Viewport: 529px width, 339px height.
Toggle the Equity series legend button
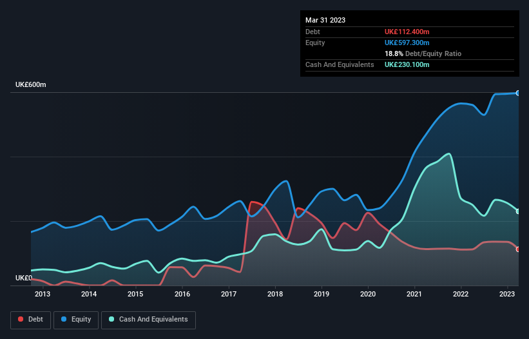(76, 320)
